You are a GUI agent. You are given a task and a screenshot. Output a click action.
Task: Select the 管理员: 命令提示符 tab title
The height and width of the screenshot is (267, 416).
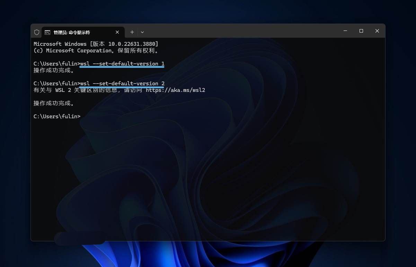click(72, 32)
